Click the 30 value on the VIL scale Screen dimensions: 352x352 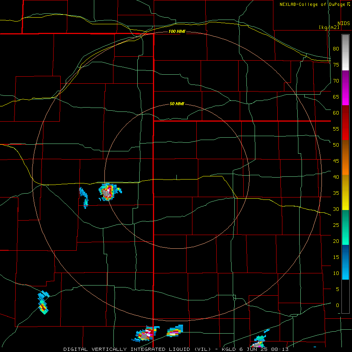tap(336, 209)
